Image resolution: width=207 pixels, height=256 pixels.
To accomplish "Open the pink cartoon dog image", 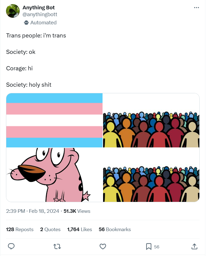I will pyautogui.click(x=54, y=175).
